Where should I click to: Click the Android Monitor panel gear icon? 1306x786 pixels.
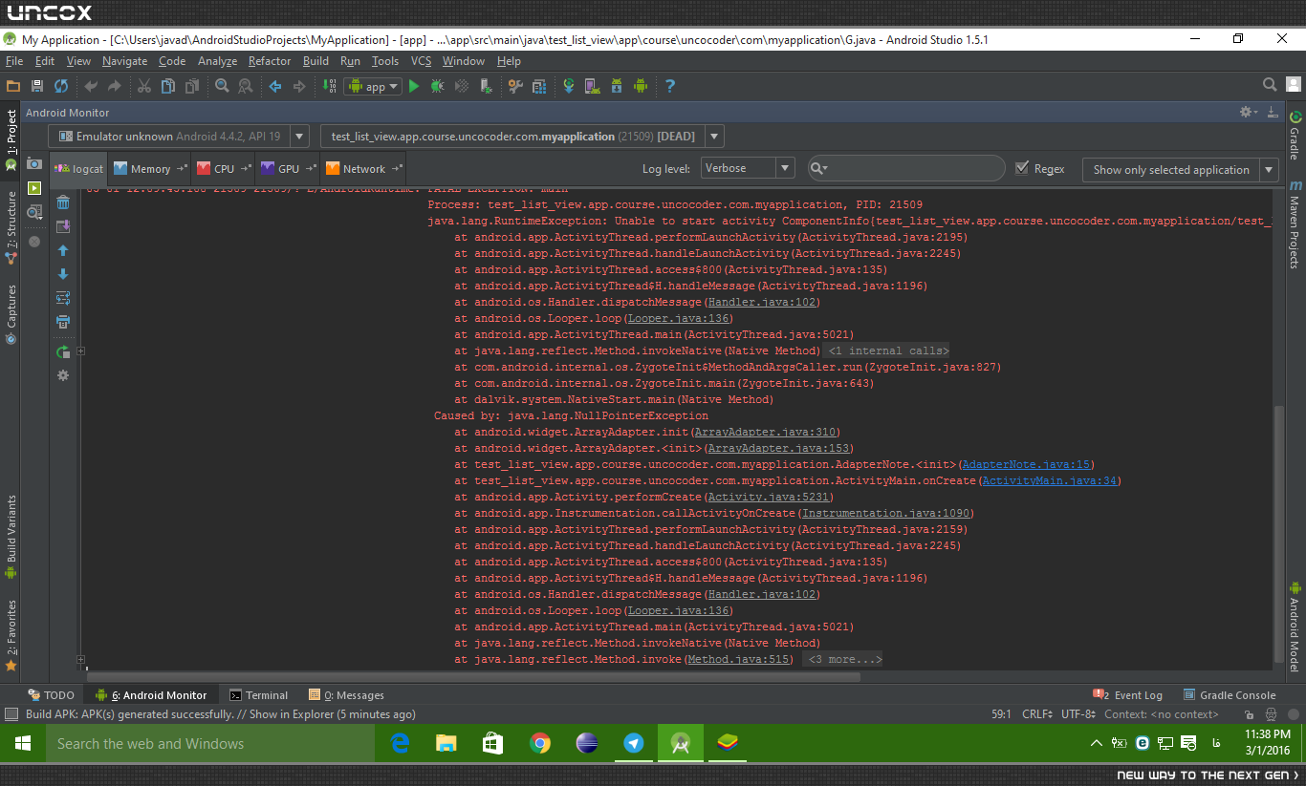1249,112
